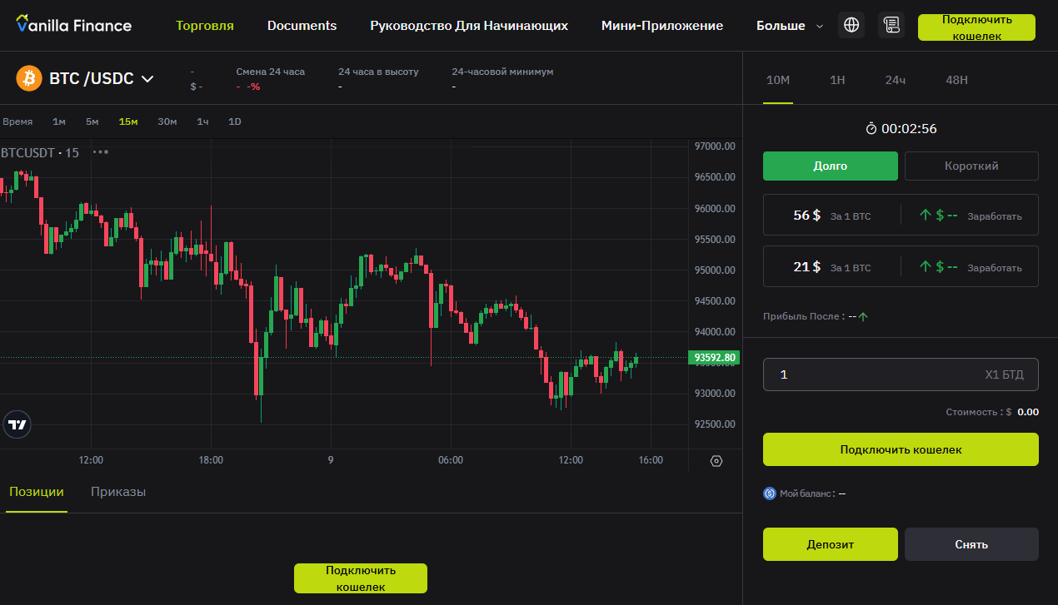Screen dimensions: 1058x605
Task: Select the Долго (long) option
Action: coord(830,166)
